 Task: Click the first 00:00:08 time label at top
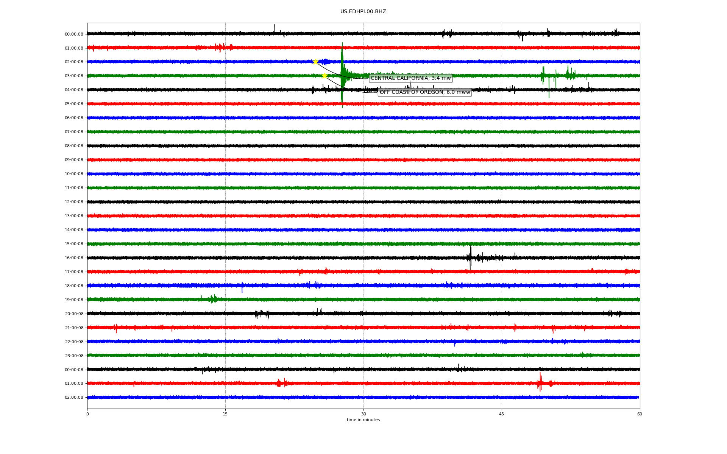(x=74, y=34)
